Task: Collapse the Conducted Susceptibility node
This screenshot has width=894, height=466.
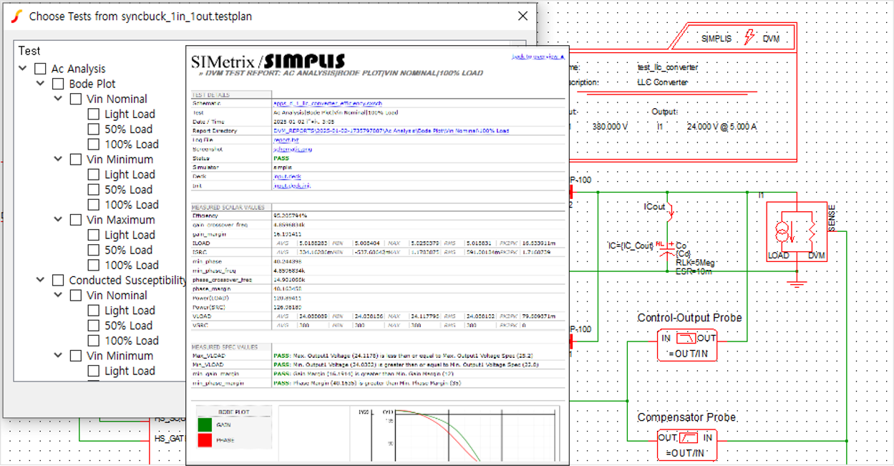Action: 41,280
